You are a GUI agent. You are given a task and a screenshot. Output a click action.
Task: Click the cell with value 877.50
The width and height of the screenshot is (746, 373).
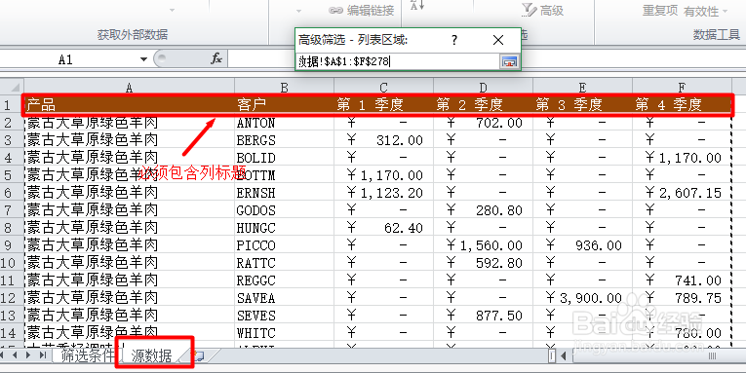483,316
